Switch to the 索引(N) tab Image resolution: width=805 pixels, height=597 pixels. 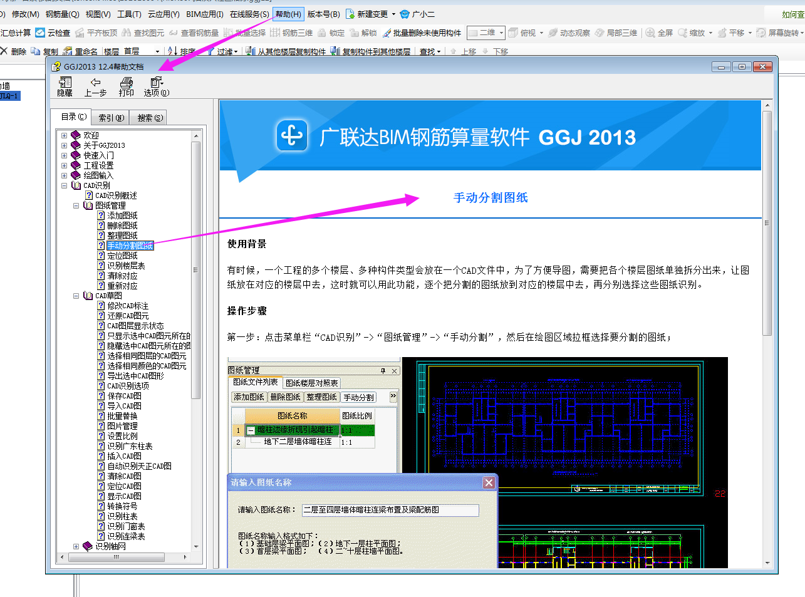click(112, 118)
